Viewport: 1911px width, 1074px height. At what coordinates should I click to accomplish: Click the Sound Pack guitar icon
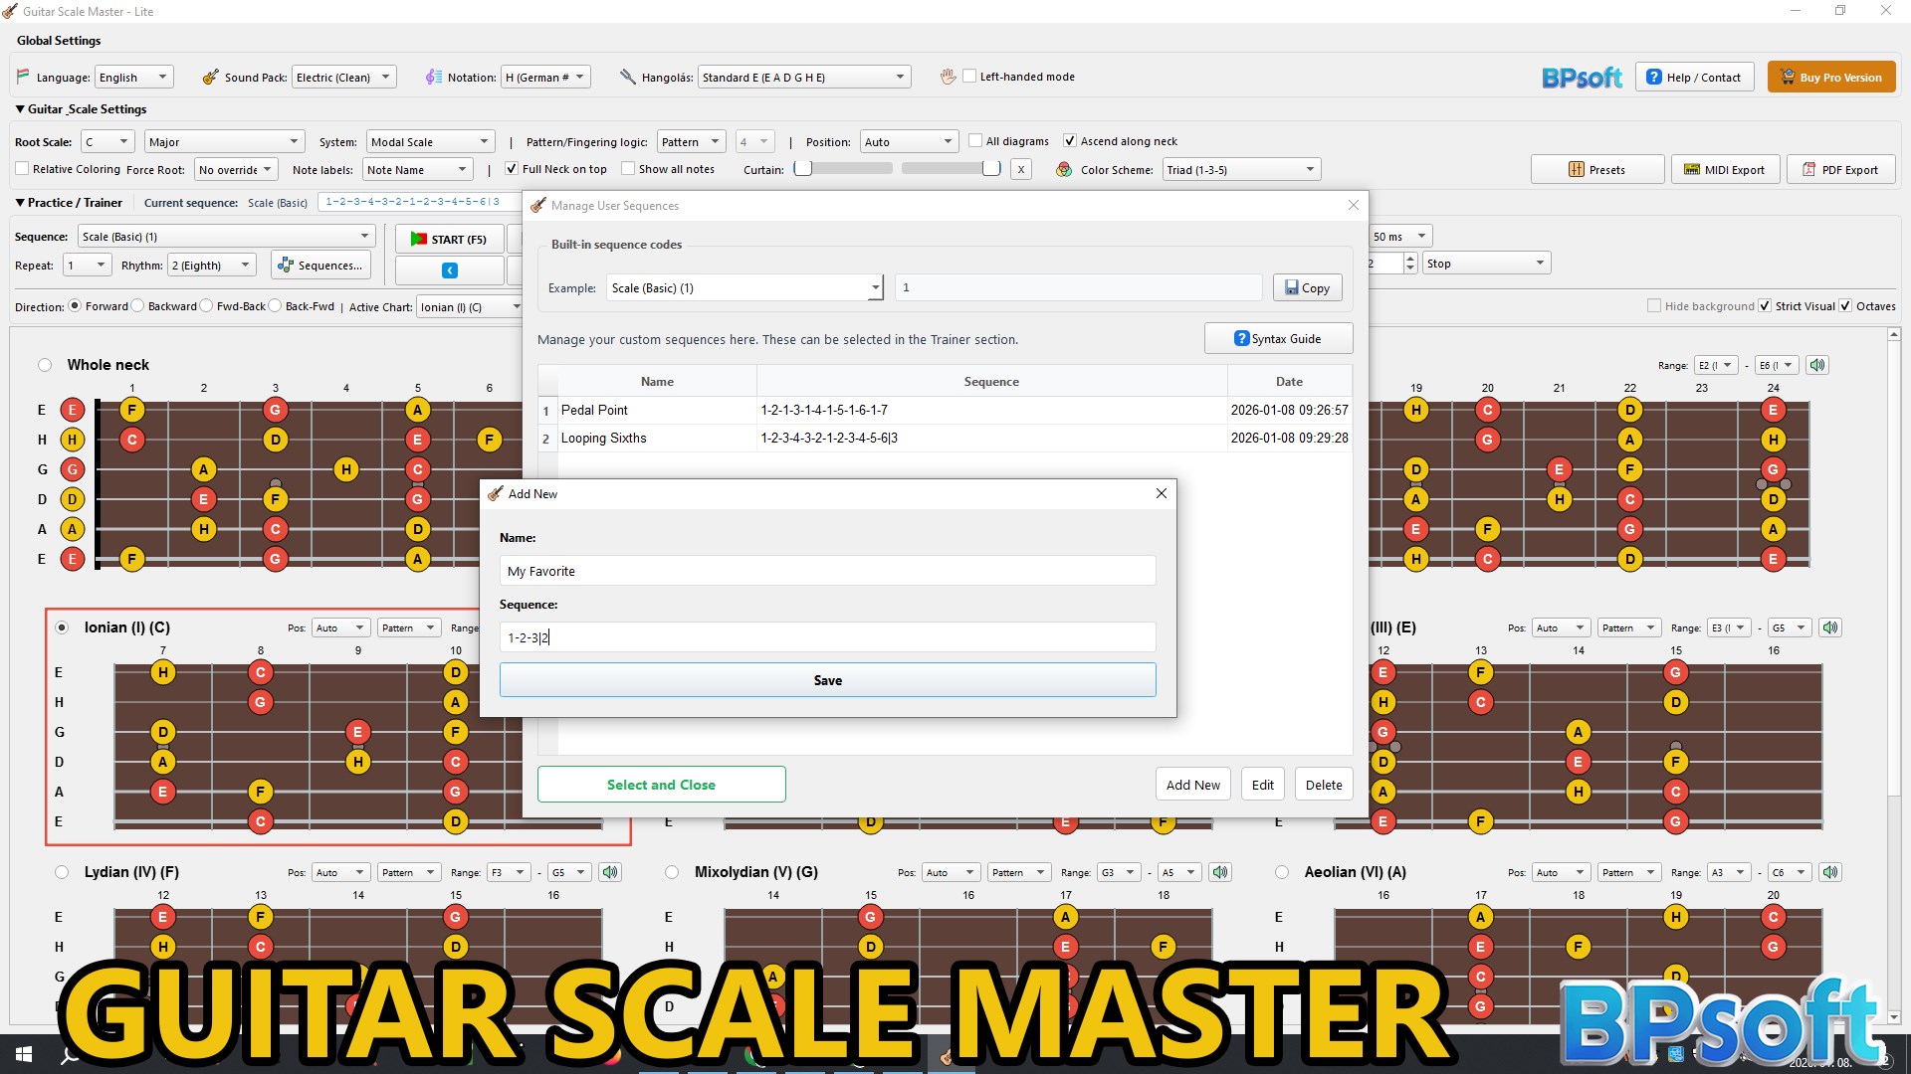coord(210,77)
